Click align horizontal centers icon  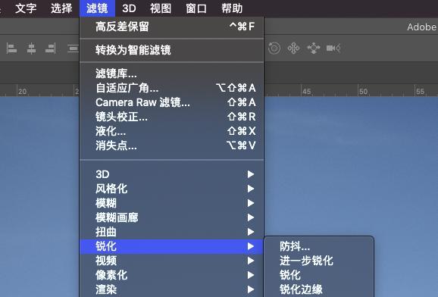31,48
